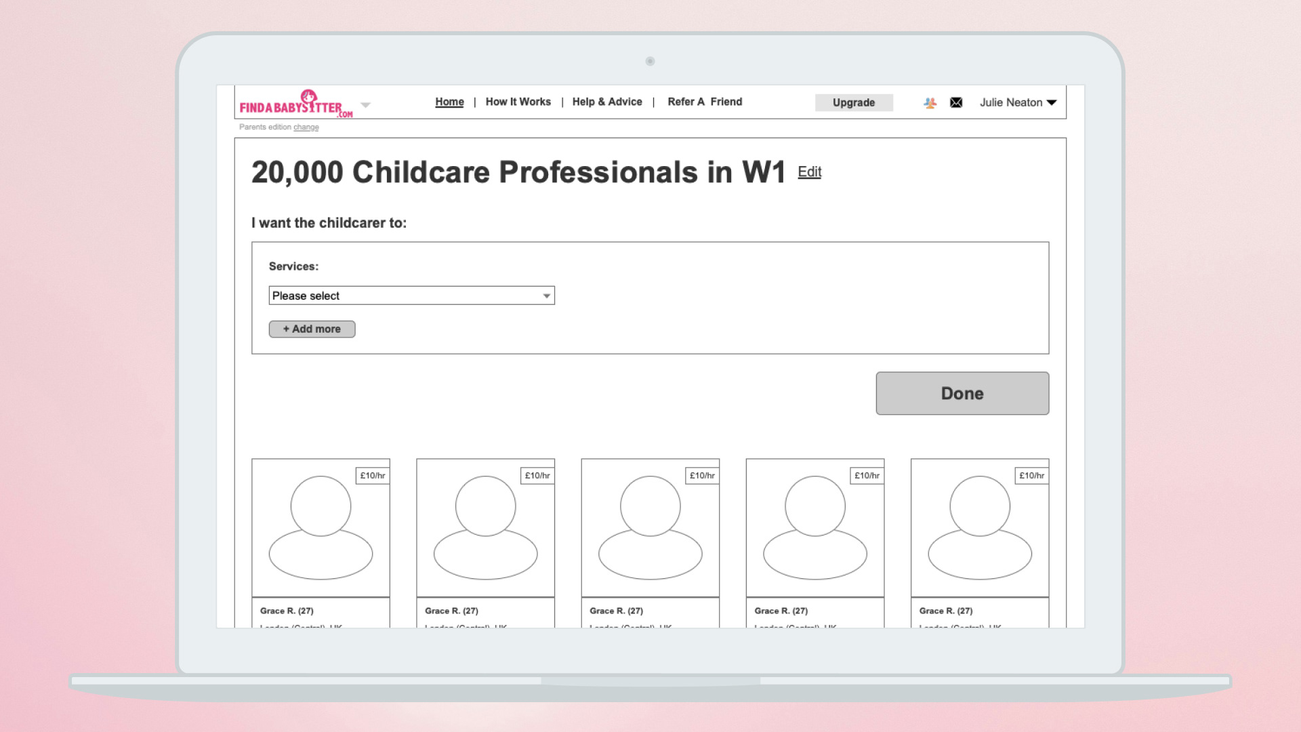Click the fourth childcarer avatar image
Screen dimensions: 1301x732
click(x=814, y=527)
